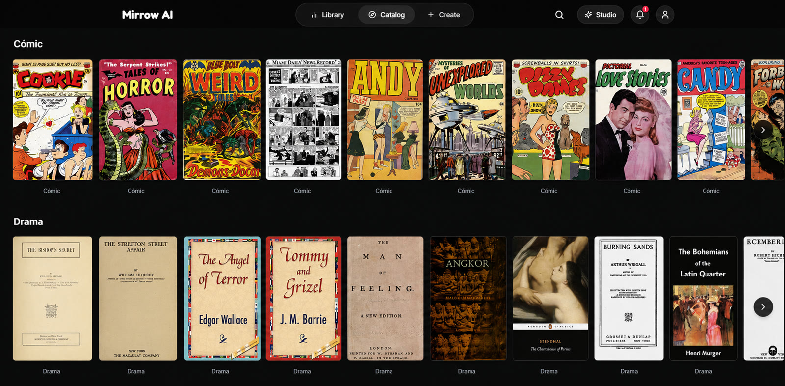The height and width of the screenshot is (386, 785).
Task: Open The Bohemians of the Latin Quarter
Action: click(x=703, y=299)
